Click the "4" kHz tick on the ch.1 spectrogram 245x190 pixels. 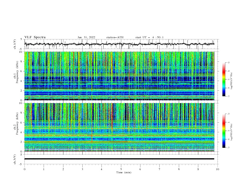tap(22, 81)
